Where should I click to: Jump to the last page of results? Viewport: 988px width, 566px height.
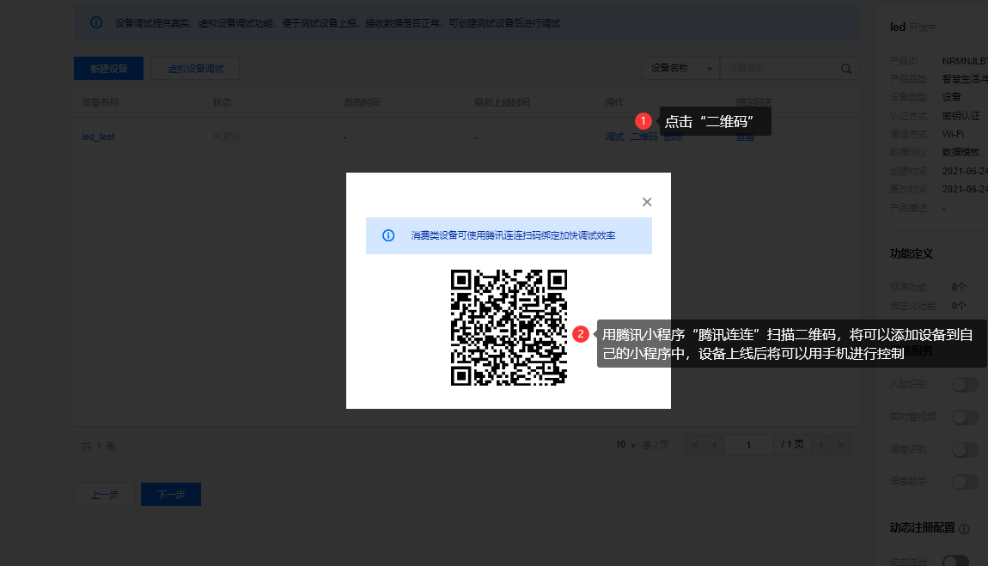tap(841, 445)
